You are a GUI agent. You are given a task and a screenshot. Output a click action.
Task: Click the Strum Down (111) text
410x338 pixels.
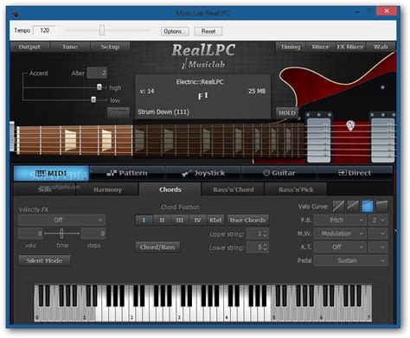pyautogui.click(x=163, y=112)
